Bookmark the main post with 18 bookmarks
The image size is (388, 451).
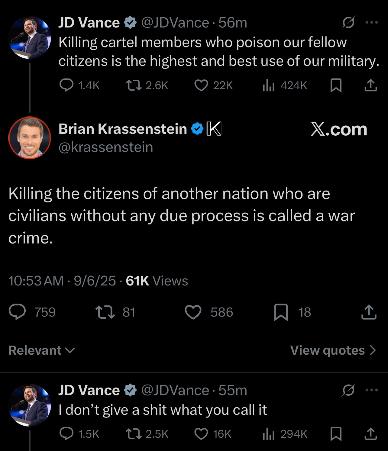[281, 312]
